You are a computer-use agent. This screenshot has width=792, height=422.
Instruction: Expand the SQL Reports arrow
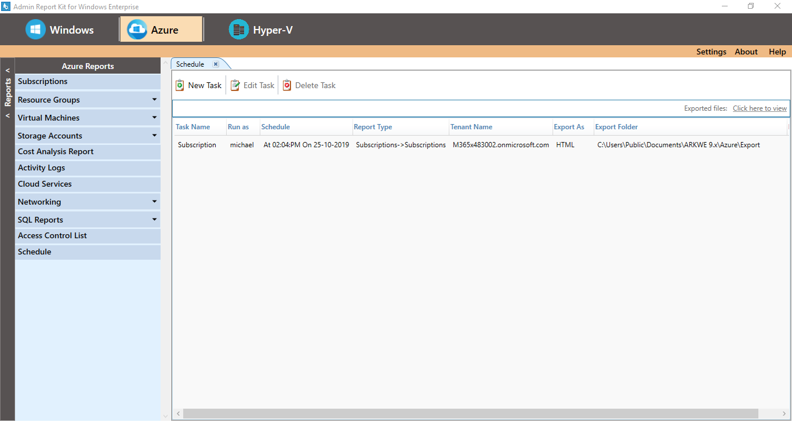tap(154, 220)
